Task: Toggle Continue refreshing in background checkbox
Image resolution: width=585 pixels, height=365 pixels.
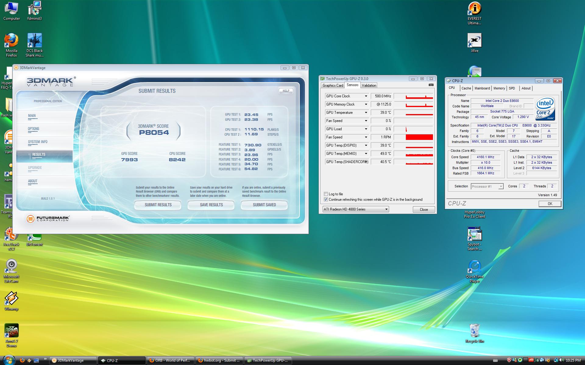Action: point(326,200)
